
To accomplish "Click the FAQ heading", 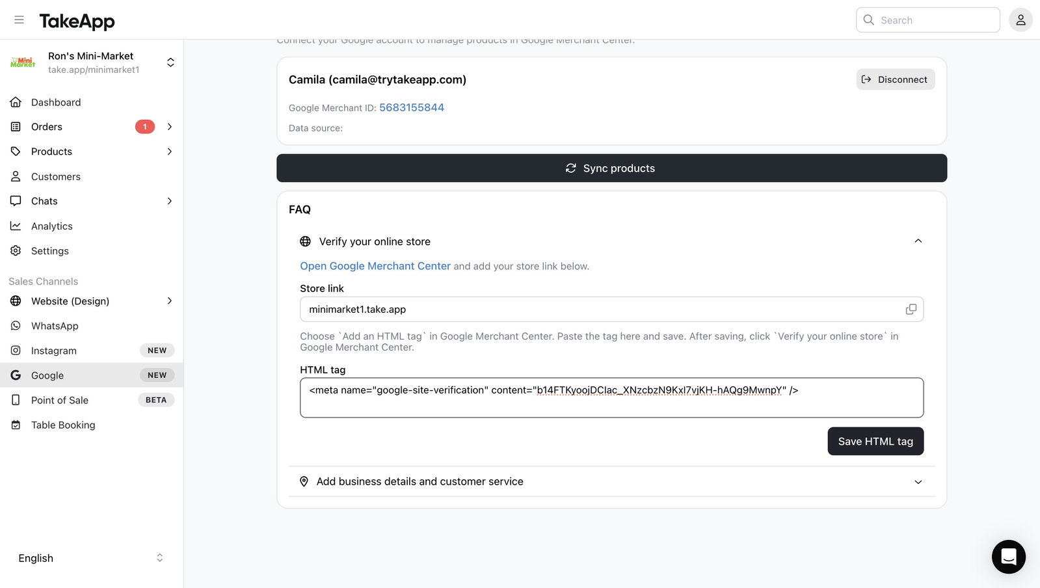I will [300, 209].
